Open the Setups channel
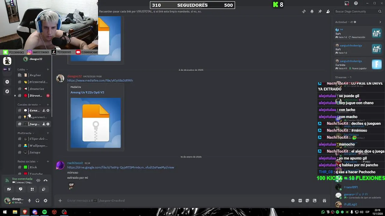The height and width of the screenshot is (216, 385). pos(33,152)
